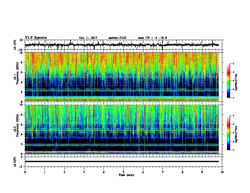Screen dimensions: 250x193
Task: Click the flat ch.3 voltage trace line
Action: tap(122, 161)
